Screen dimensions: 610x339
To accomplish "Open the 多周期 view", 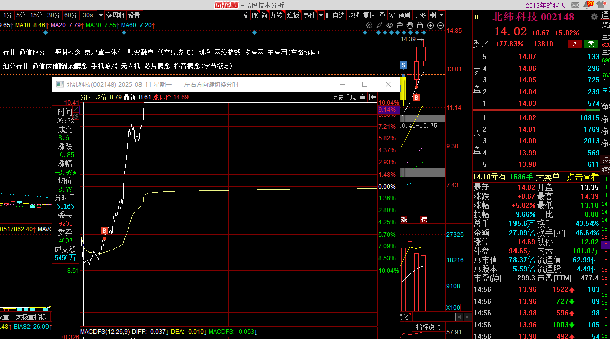I will [x=115, y=15].
